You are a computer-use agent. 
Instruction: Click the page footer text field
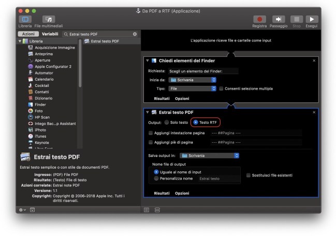coord(256,142)
